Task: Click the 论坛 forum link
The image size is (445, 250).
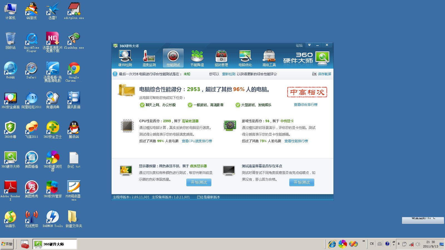Action: (299, 45)
